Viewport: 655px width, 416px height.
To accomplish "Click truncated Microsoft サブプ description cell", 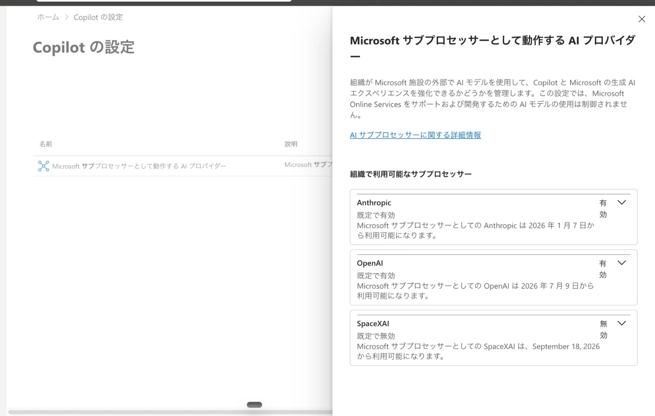I will [x=308, y=164].
